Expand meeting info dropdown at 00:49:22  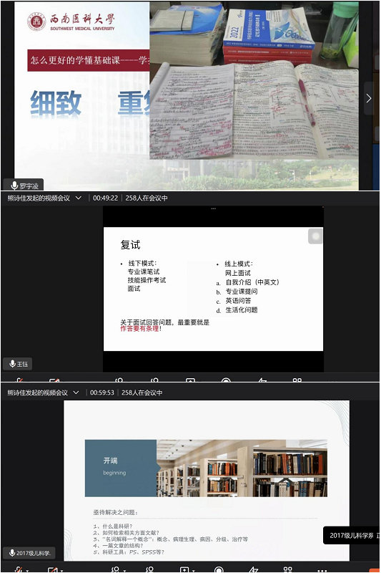(79, 198)
